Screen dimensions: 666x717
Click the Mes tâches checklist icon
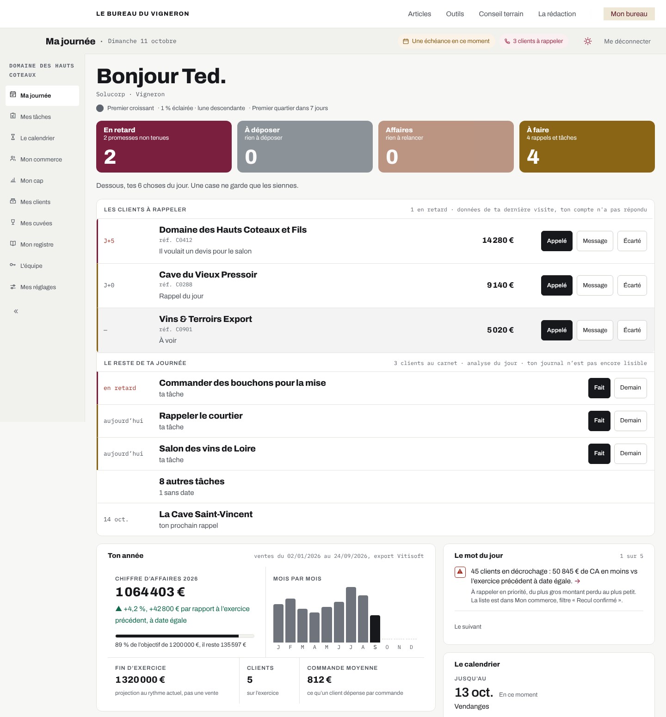[x=13, y=116]
